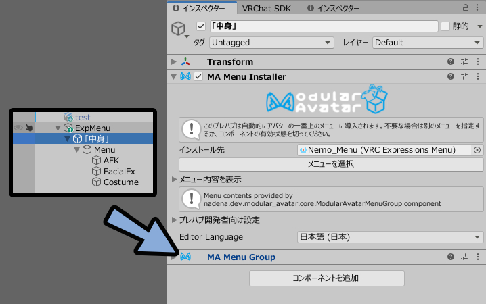Image resolution: width=486 pixels, height=304 pixels.
Task: Expand the プレハブ開発者向け設定 foldout
Action: (x=174, y=220)
